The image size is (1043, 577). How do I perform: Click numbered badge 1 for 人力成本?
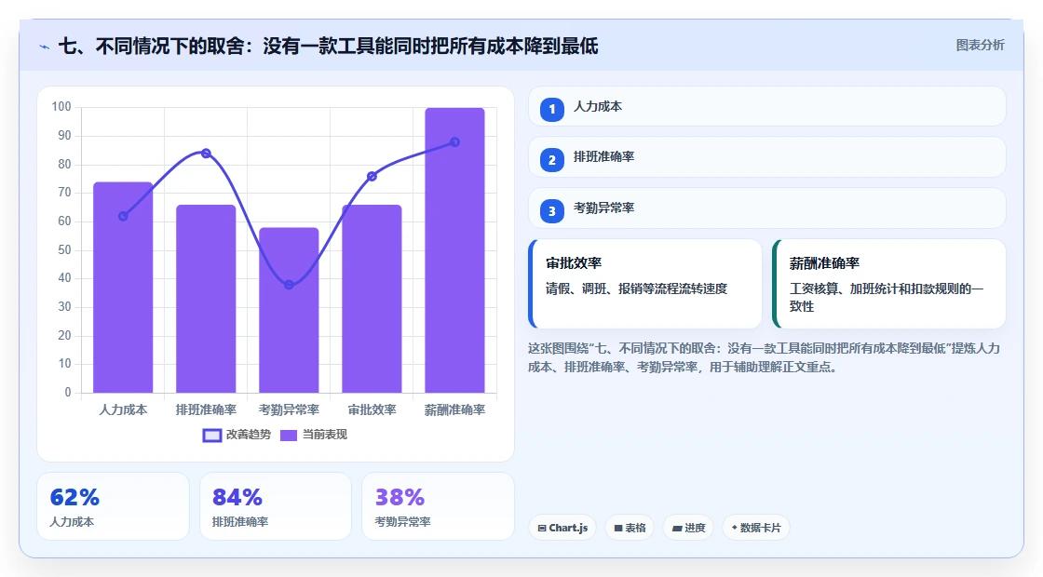[552, 109]
